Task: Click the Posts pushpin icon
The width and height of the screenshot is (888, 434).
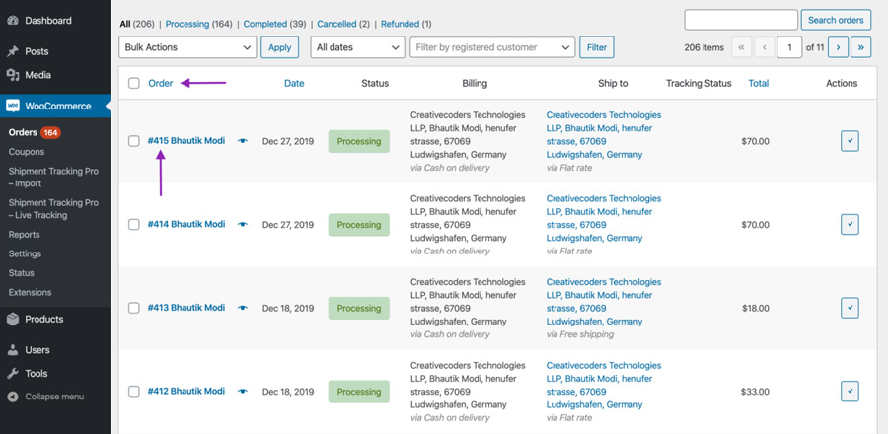Action: [13, 51]
